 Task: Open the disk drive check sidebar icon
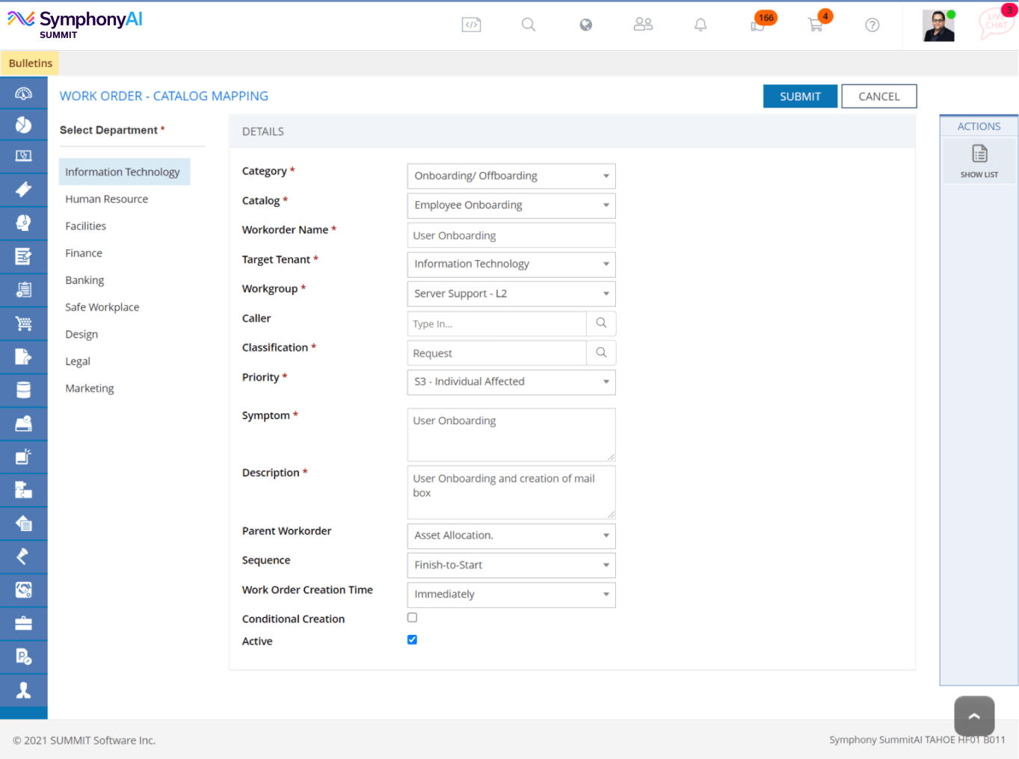[23, 424]
